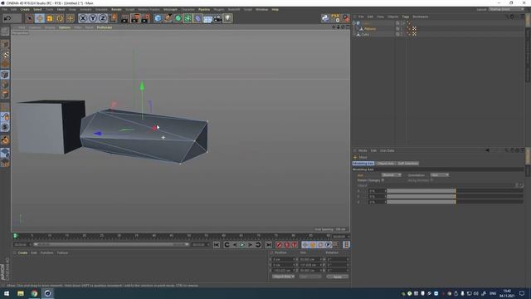Viewport: 531px width, 299px height.
Task: Toggle the highlighted object's visibility dots
Action: click(402, 29)
